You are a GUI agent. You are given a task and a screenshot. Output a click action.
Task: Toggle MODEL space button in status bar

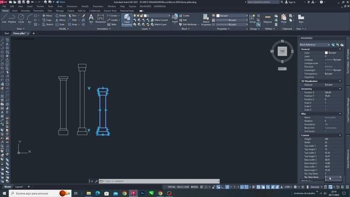tap(194, 187)
